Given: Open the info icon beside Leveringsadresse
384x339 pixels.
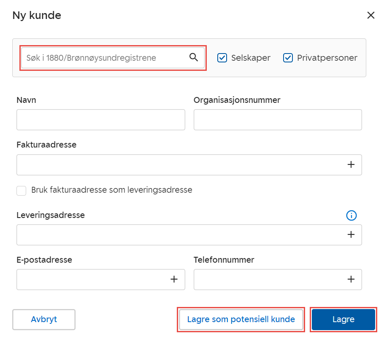Looking at the screenshot, I should click(351, 215).
